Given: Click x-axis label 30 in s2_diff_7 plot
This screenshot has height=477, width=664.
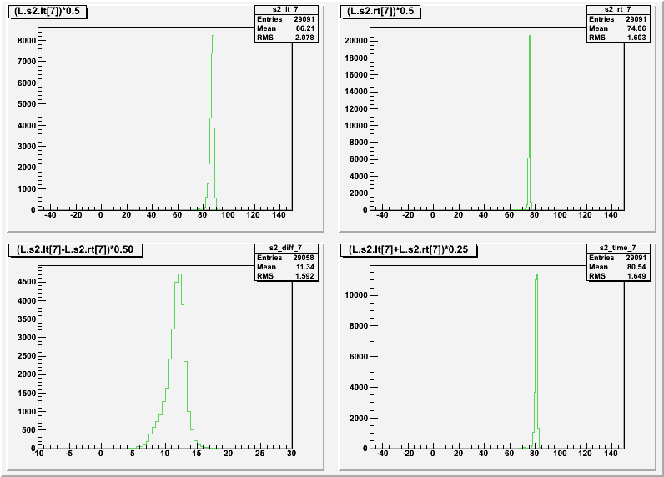Looking at the screenshot, I should coord(291,454).
